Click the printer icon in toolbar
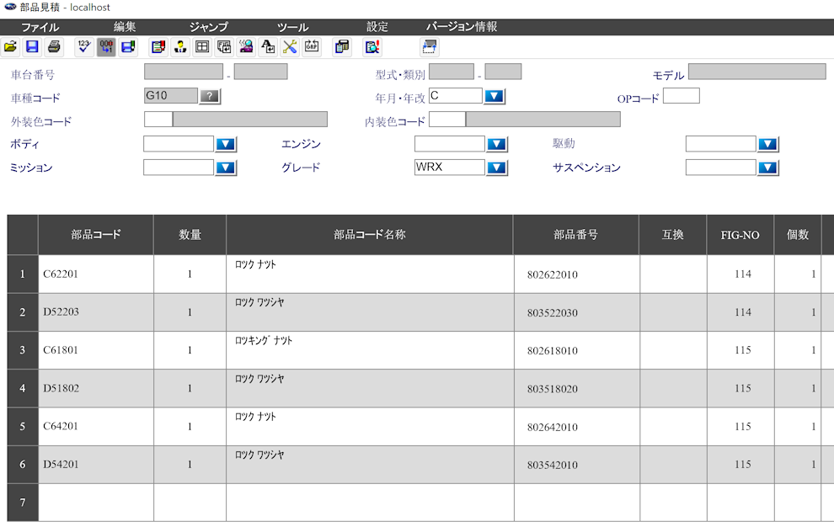The height and width of the screenshot is (527, 834). 54,47
